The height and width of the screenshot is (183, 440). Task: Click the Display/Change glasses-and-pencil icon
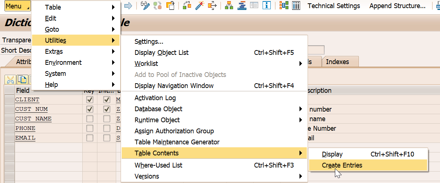[x=145, y=6]
